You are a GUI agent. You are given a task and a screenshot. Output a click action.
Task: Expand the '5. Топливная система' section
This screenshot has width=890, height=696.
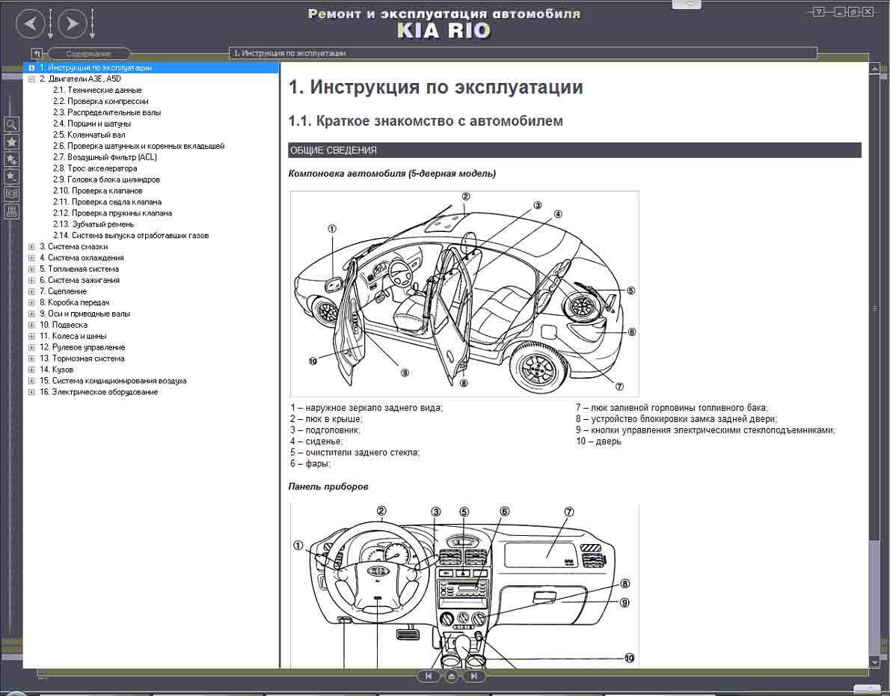pyautogui.click(x=31, y=269)
